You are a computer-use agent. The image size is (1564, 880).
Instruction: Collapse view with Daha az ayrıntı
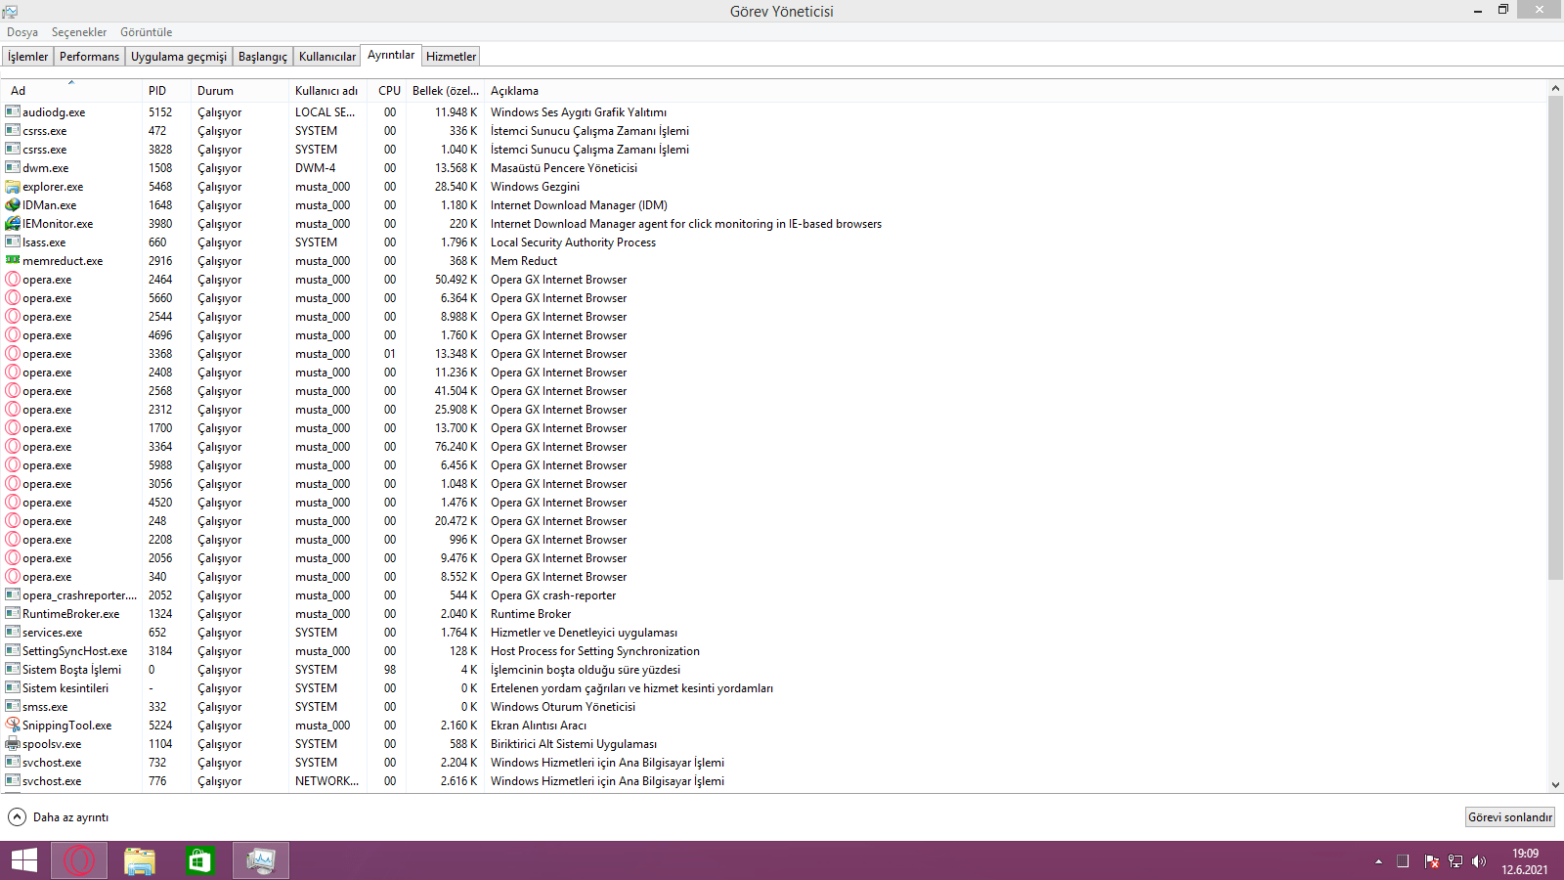coord(59,816)
